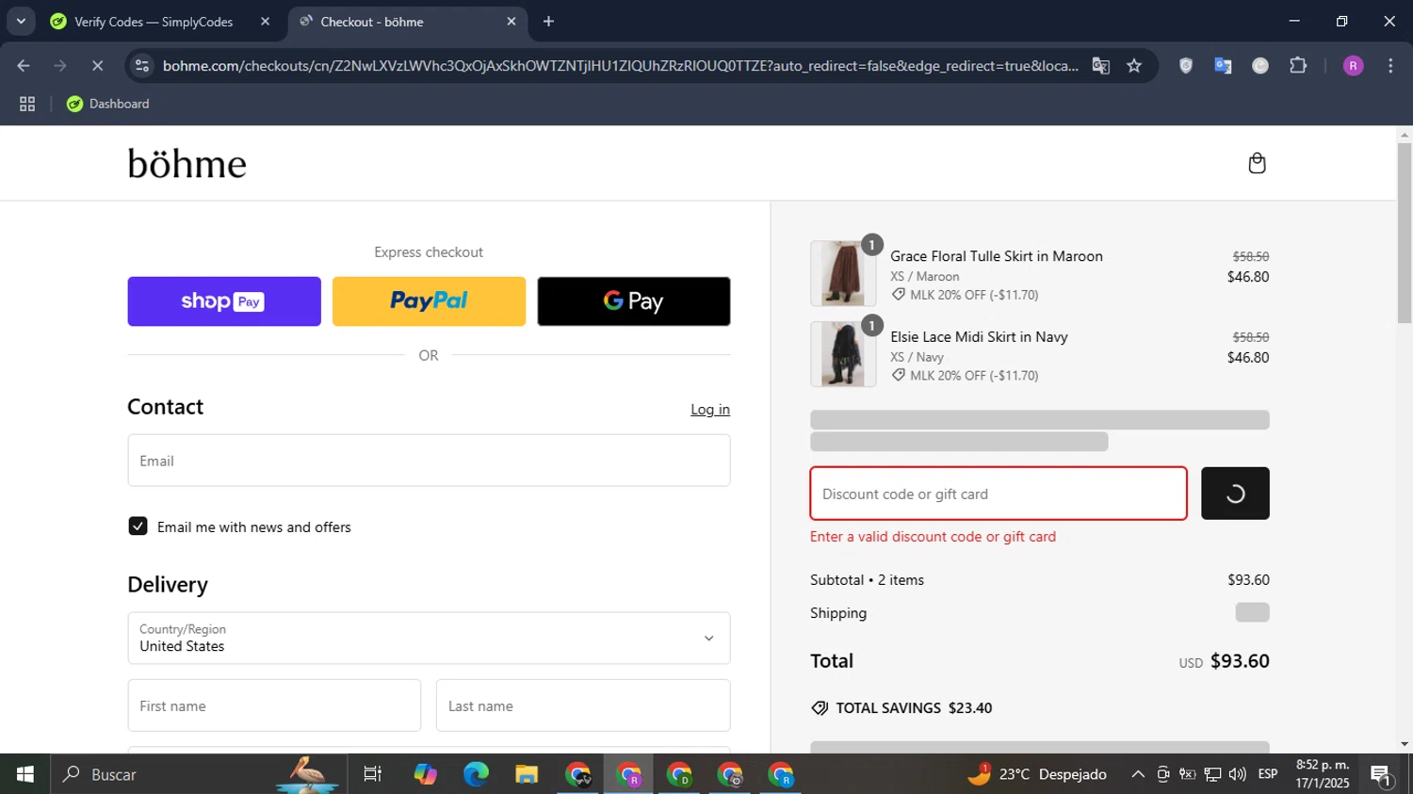Open the volume control in tray
Screen dimensions: 1413x794
click(1238, 774)
